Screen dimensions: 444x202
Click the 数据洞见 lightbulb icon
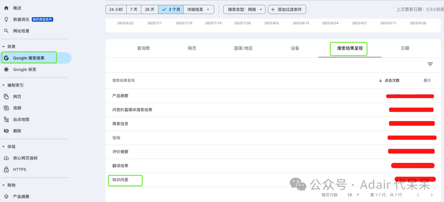[6, 20]
